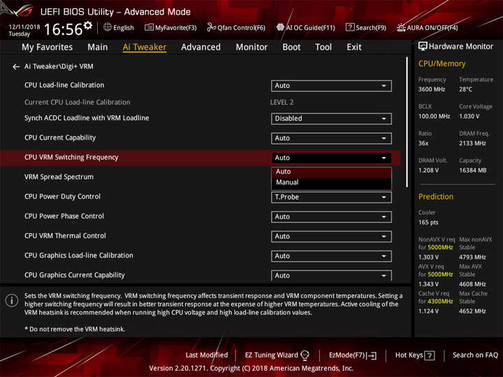Click the 3600 MHz frequency value
Image resolution: width=503 pixels, height=377 pixels.
(432, 89)
